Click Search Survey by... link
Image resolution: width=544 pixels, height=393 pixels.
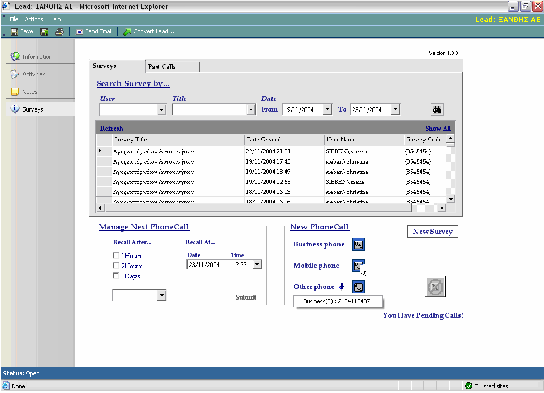pyautogui.click(x=133, y=83)
